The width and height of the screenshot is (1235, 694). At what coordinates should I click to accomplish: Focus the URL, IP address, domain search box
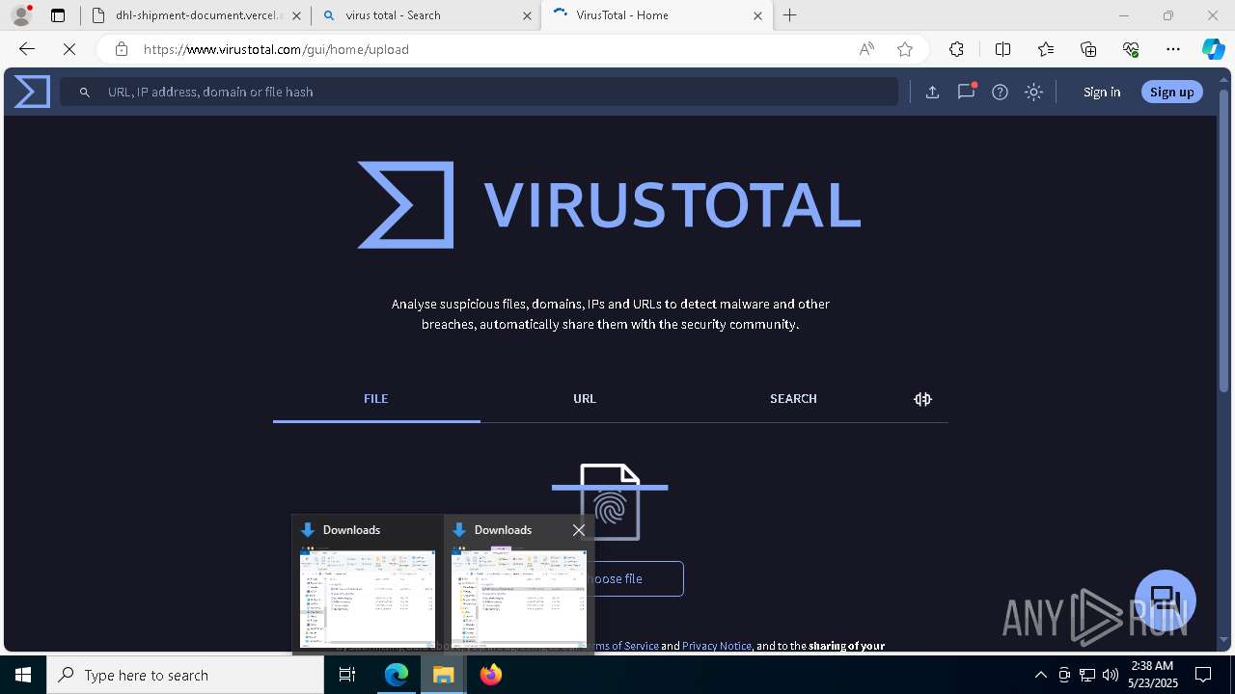pos(479,92)
